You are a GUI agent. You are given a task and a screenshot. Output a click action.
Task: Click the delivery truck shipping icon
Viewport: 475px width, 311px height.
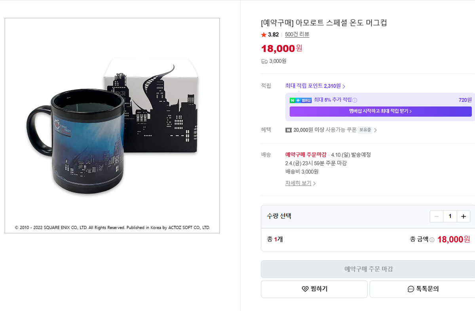click(264, 61)
